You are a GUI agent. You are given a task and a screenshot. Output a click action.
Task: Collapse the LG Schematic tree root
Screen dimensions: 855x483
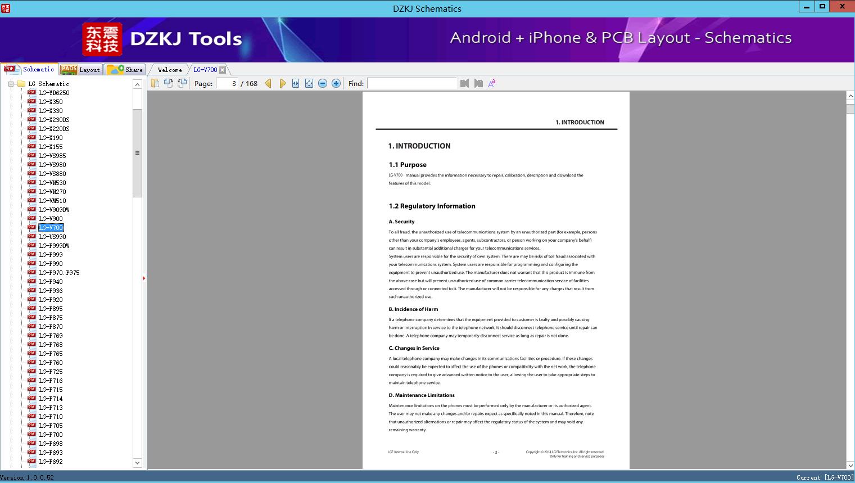pos(11,84)
